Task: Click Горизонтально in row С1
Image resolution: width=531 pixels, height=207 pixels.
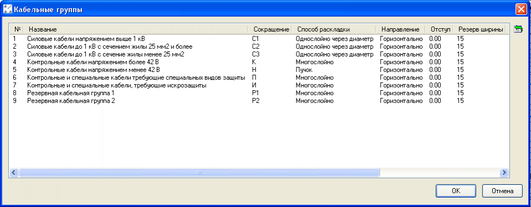Action: point(401,39)
